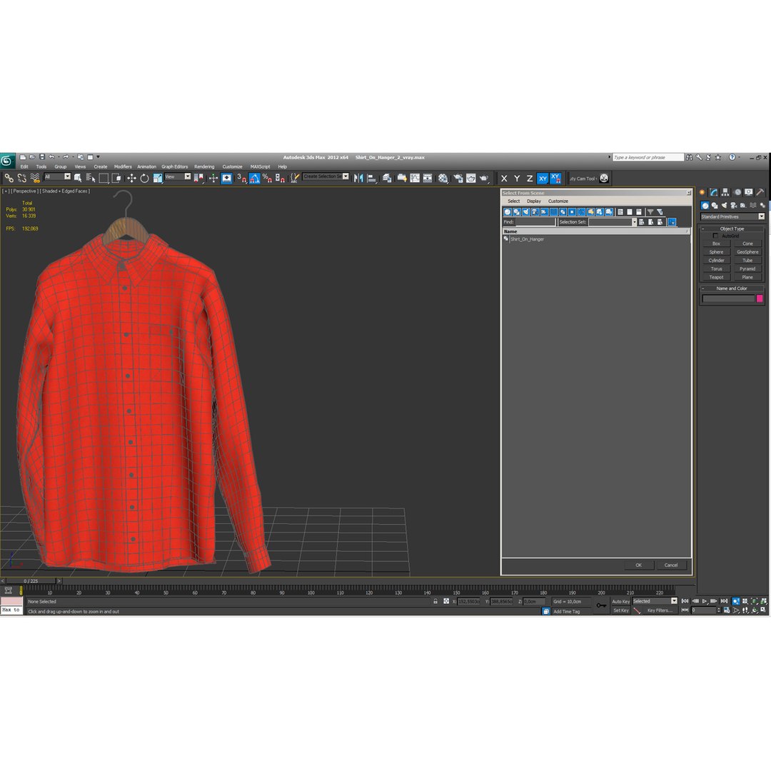Toggle the Z axis constraint
The image size is (771, 771).
pos(530,178)
